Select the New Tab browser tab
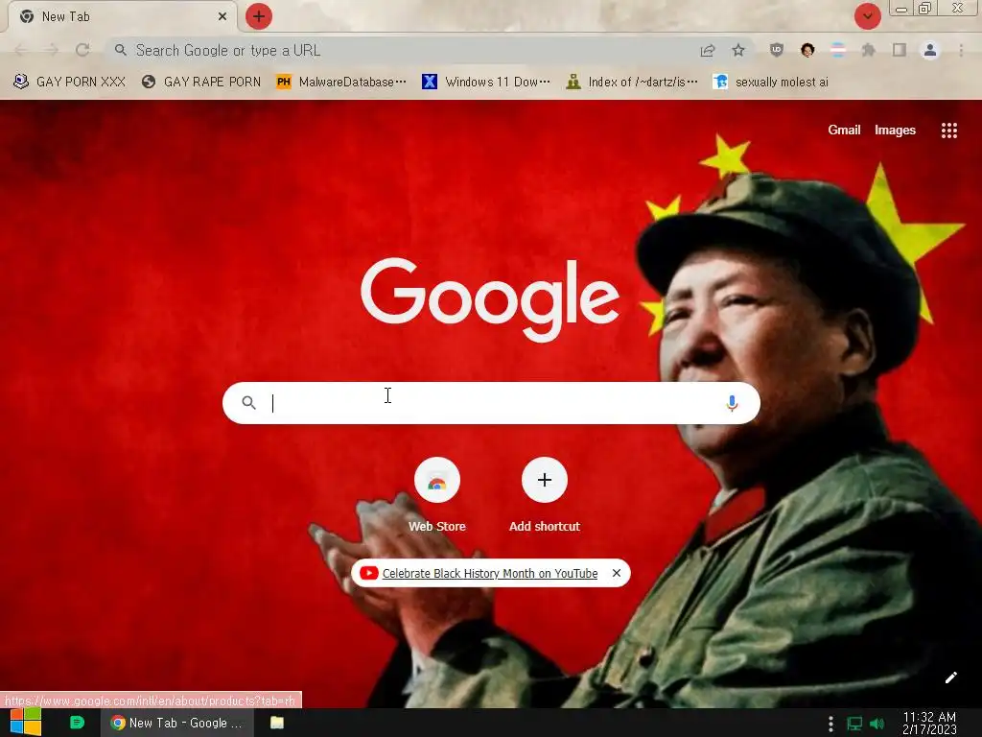Screen dimensions: 982x737 [122, 16]
